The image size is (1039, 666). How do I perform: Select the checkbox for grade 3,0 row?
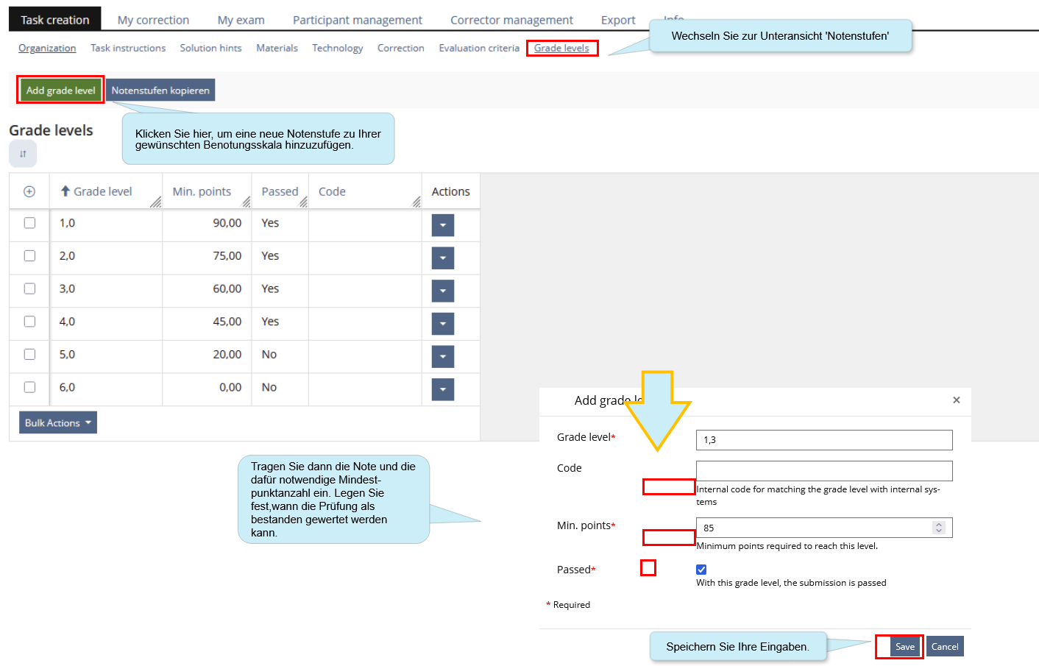coord(29,288)
